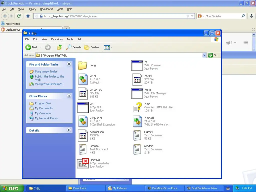Select the descript.ion file icon
This screenshot has width=256, height=192.
pyautogui.click(x=83, y=135)
